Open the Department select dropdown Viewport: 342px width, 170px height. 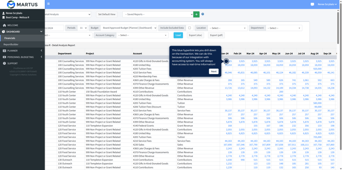click(284, 28)
